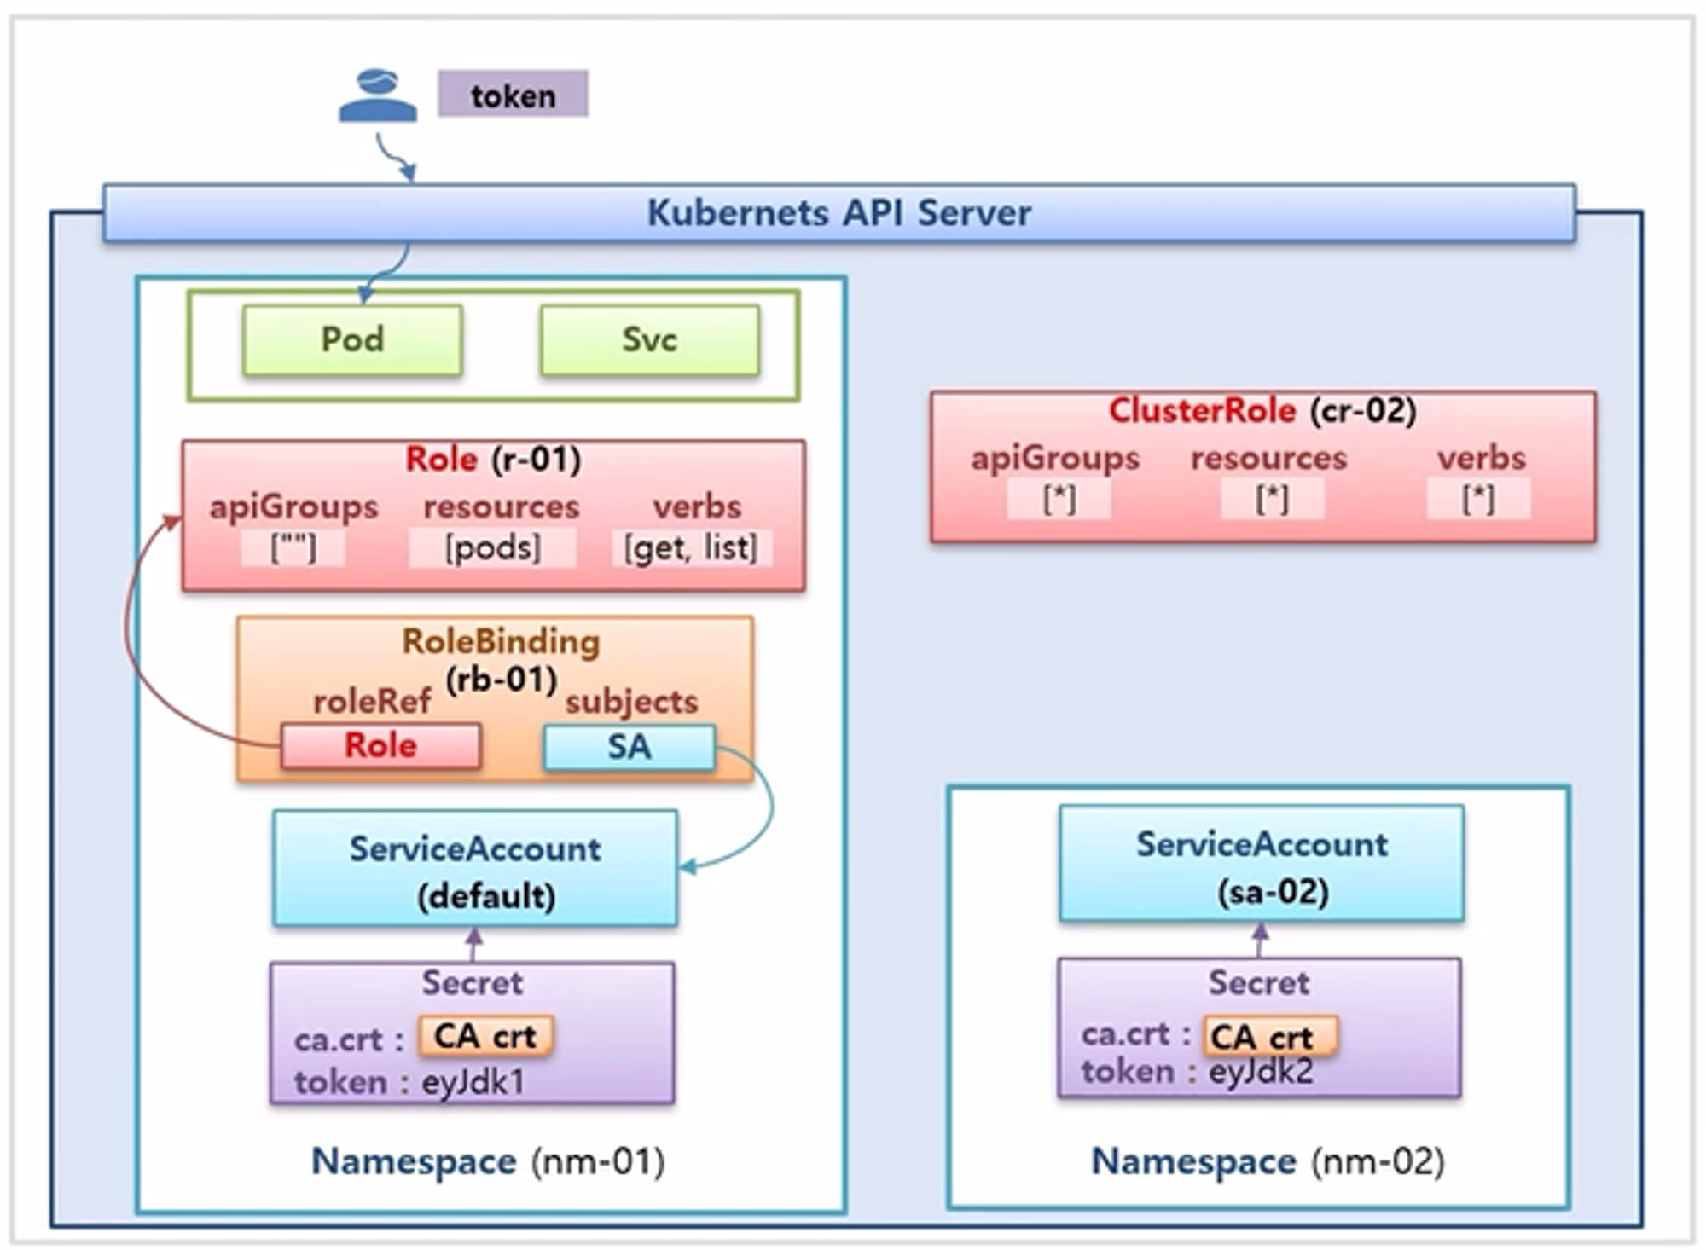Viewport: 1706px width, 1250px height.
Task: Click the apiGroups heading in Role r-01
Action: tap(293, 507)
